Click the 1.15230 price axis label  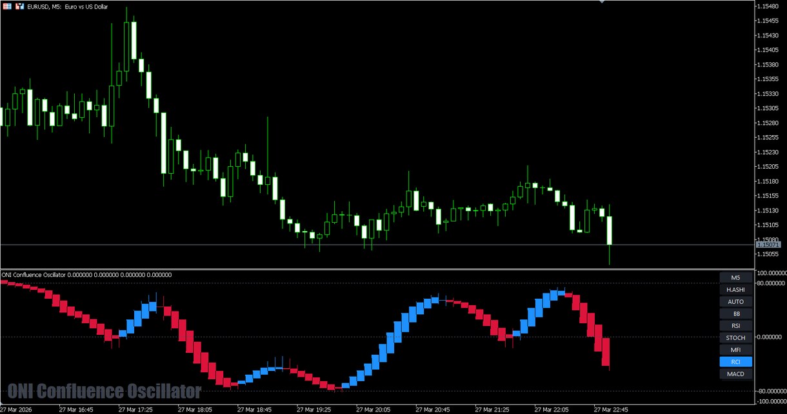(x=768, y=152)
